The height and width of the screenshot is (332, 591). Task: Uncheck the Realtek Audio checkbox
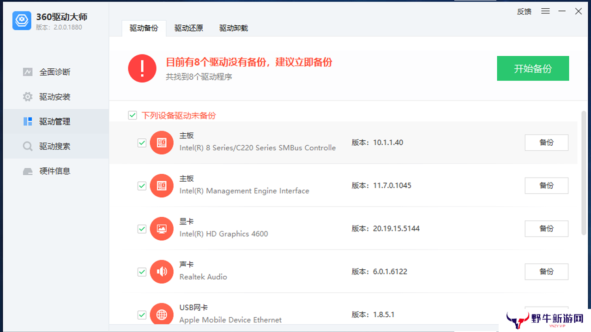(x=142, y=272)
